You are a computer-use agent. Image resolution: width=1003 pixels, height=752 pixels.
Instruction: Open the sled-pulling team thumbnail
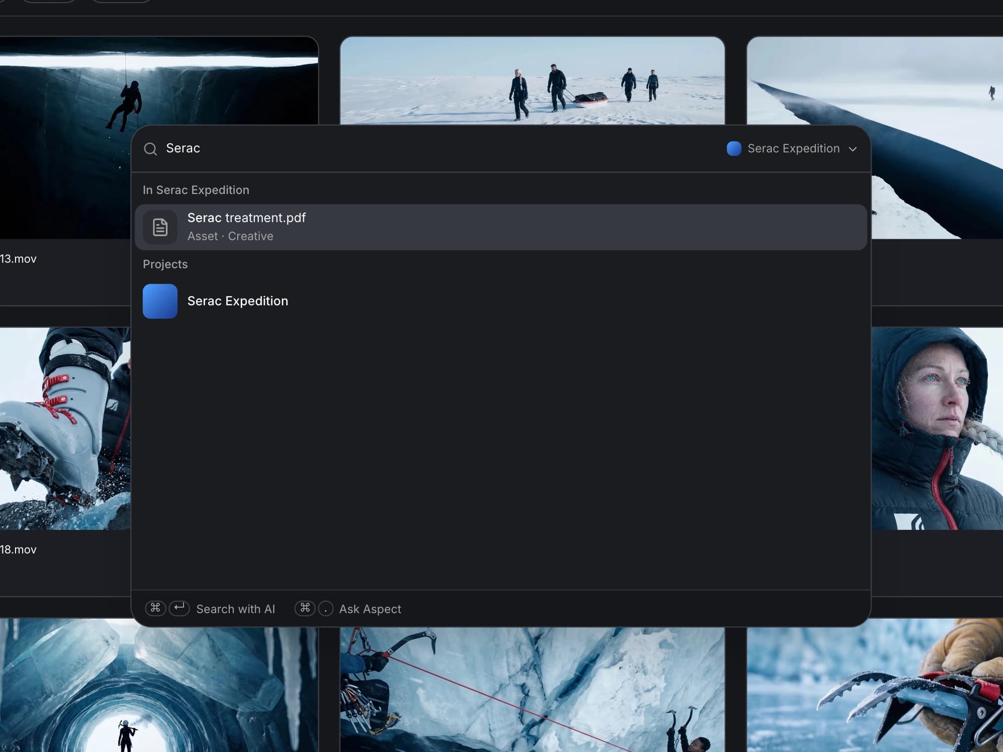pyautogui.click(x=532, y=80)
